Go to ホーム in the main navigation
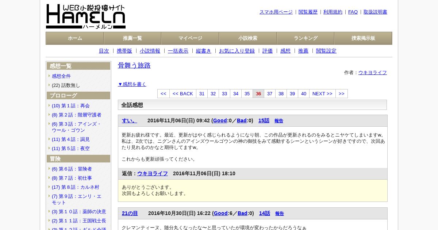438x230 pixels. click(x=75, y=38)
